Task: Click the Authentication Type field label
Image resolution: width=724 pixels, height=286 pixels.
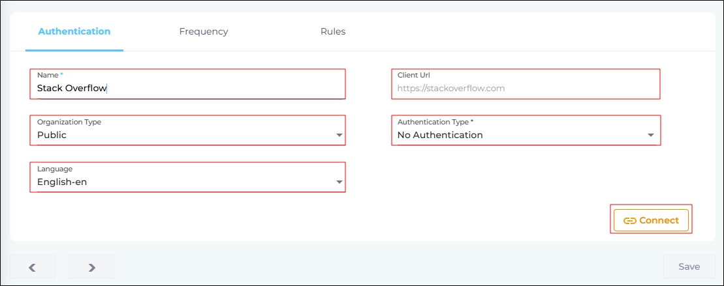Action: [435, 122]
